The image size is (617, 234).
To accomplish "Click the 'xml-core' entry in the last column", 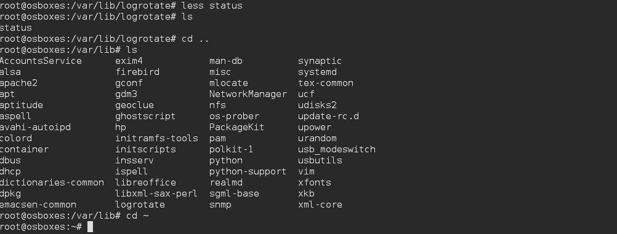I will pos(320,205).
